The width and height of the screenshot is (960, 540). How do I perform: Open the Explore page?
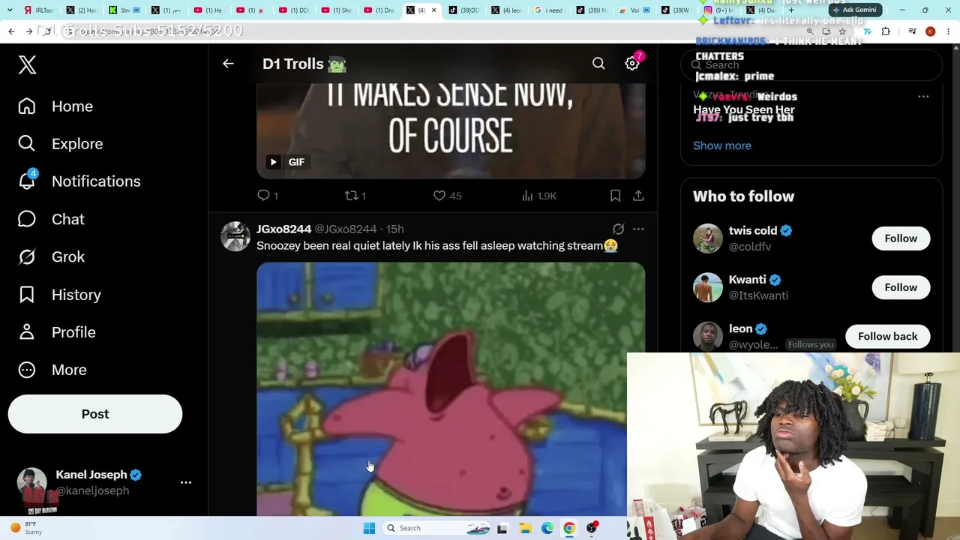coord(60,144)
